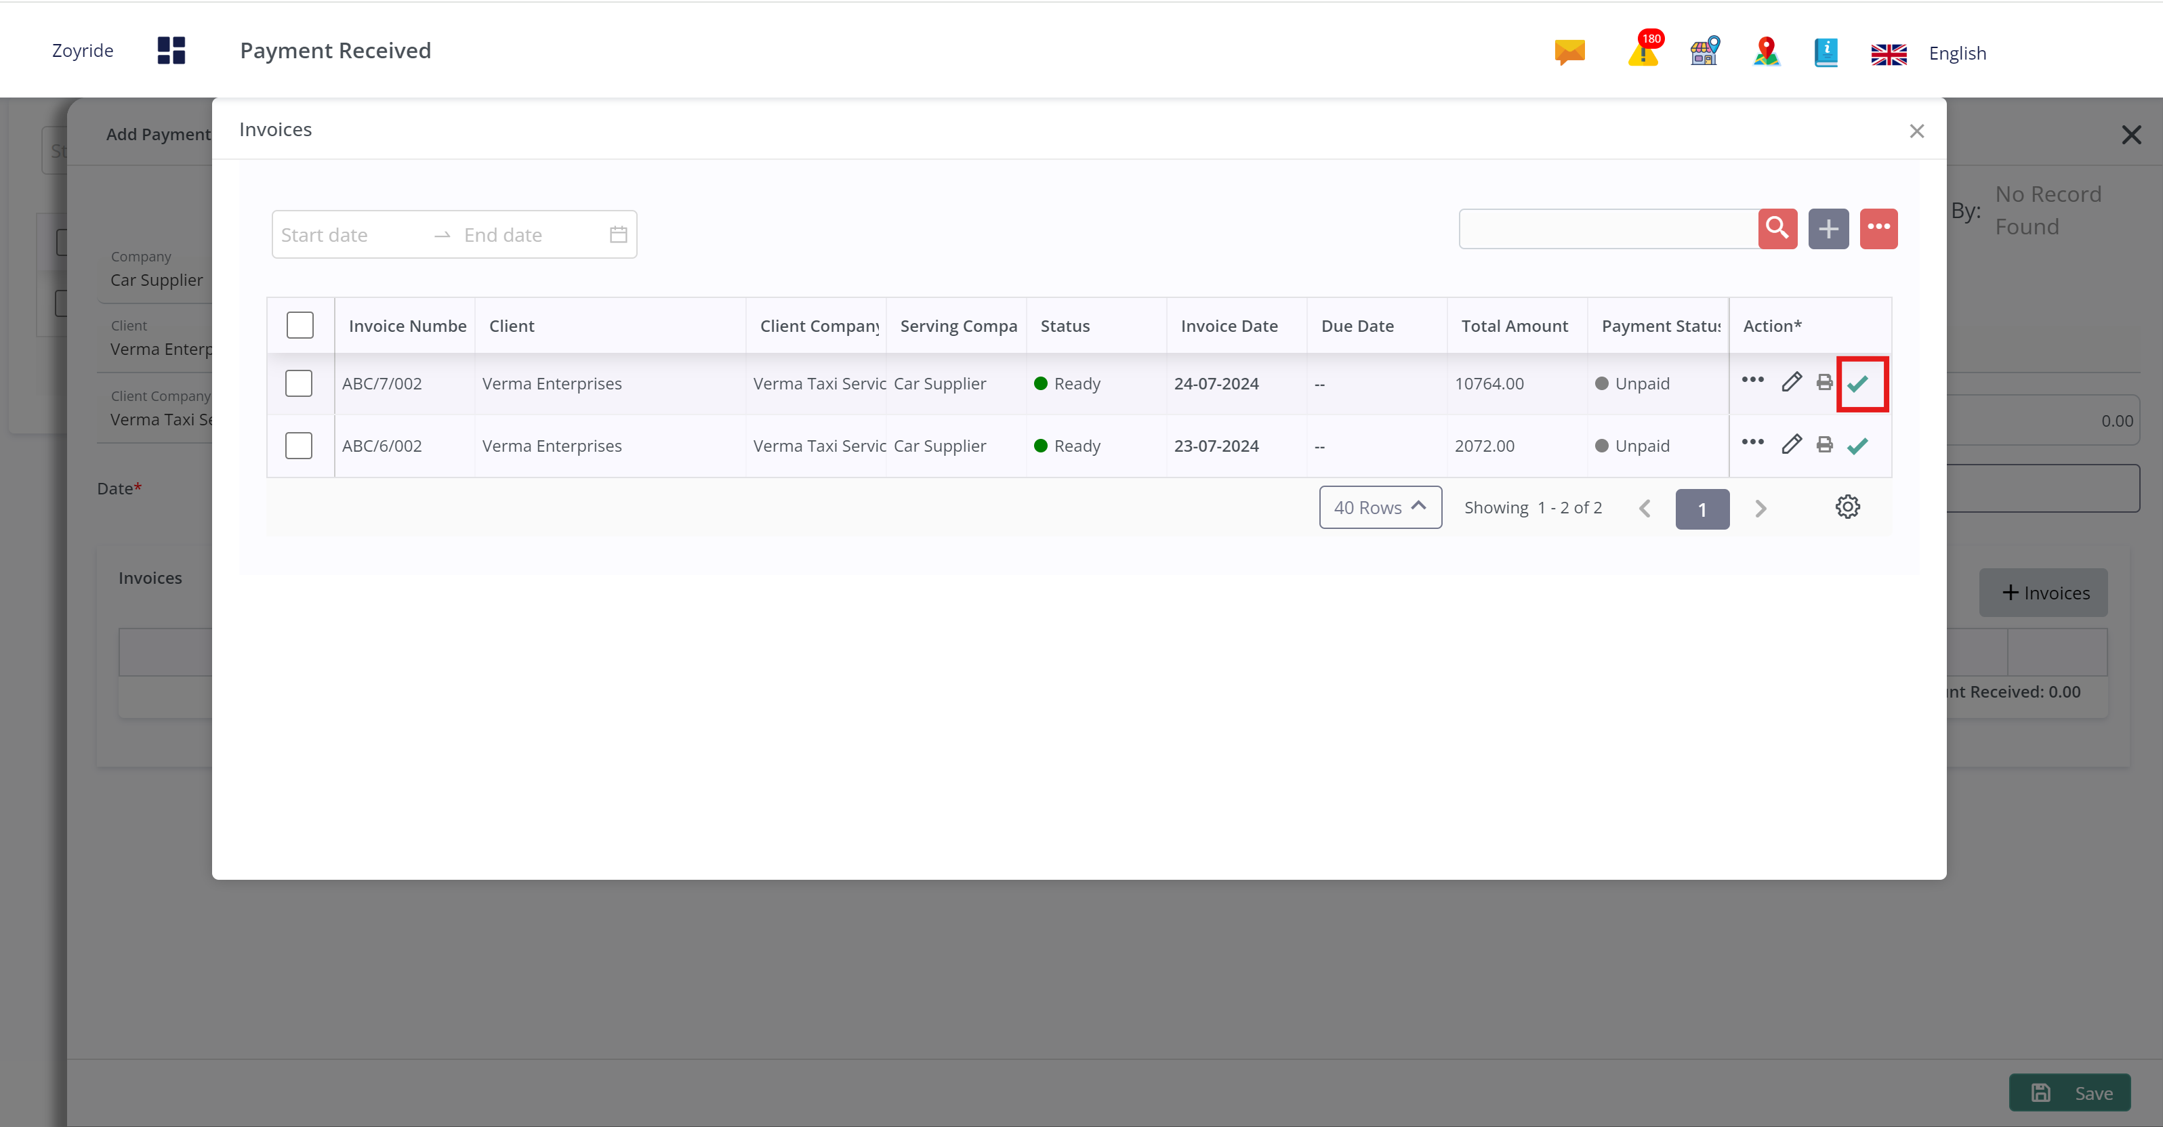This screenshot has width=2163, height=1127.
Task: Sort by the Total Amount column header
Action: (1514, 326)
